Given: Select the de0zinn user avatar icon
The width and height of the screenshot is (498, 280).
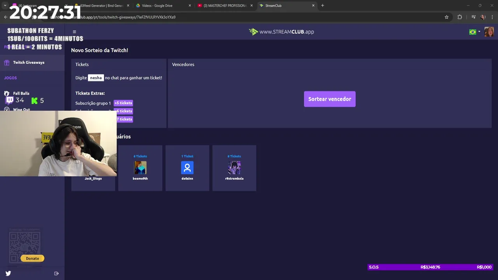Looking at the screenshot, I should click(x=187, y=168).
